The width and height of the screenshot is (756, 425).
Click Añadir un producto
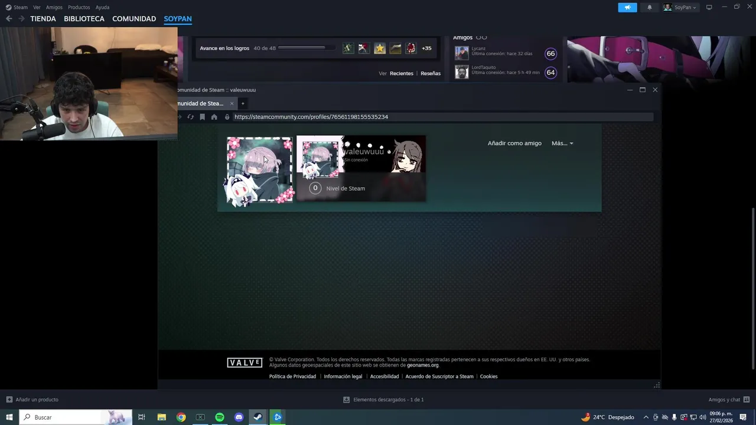tap(32, 400)
